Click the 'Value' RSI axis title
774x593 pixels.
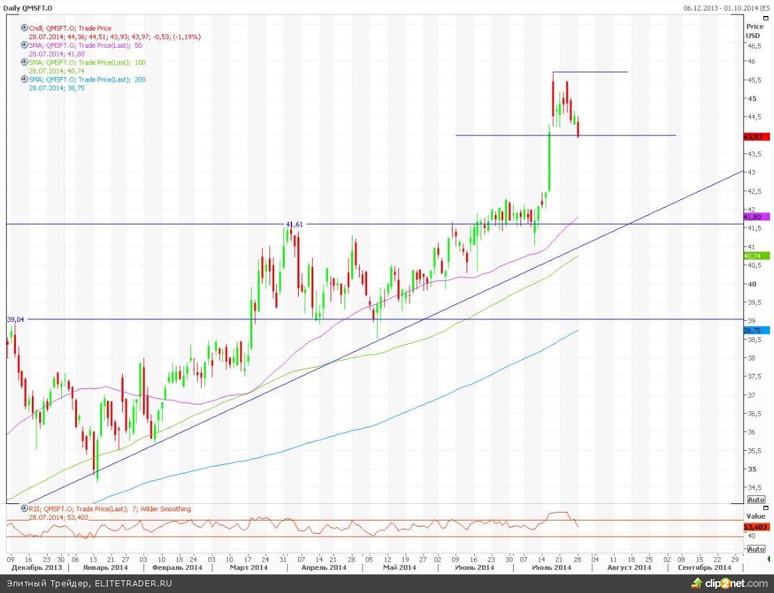coord(755,516)
